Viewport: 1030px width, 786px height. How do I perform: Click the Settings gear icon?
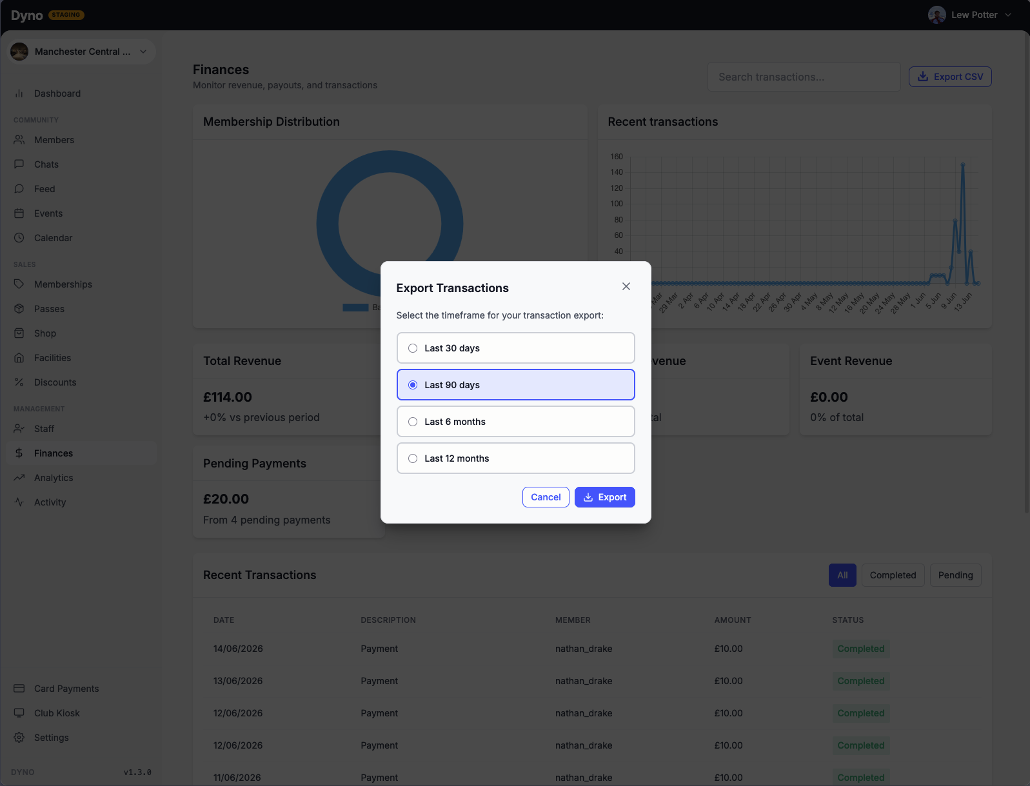[x=19, y=738]
